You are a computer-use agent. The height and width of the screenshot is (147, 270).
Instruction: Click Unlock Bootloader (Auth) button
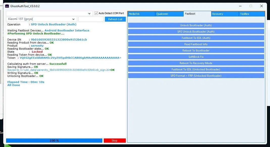pos(196,25)
